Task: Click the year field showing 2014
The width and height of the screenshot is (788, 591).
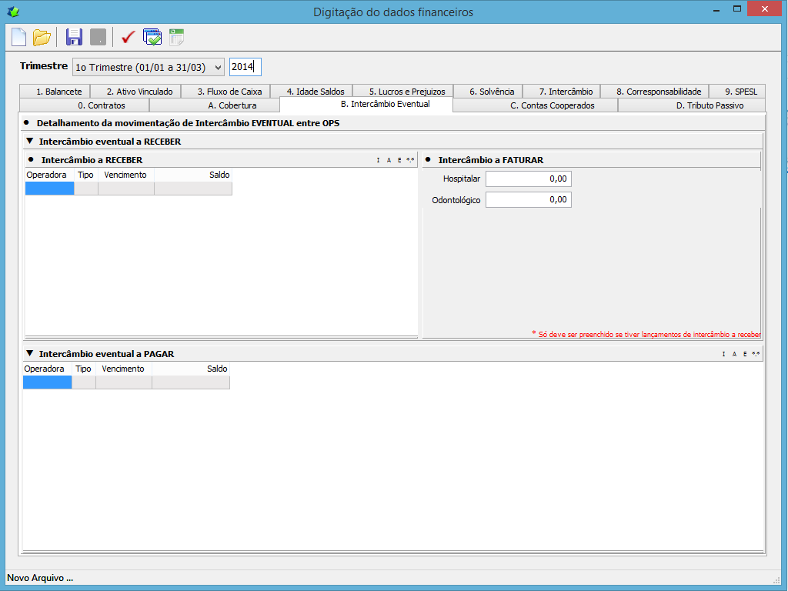Action: [245, 67]
